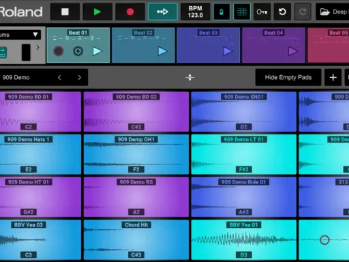Trigger the BBV Yea 01 pad
Viewport: 349px width, 262px height.
244,239
